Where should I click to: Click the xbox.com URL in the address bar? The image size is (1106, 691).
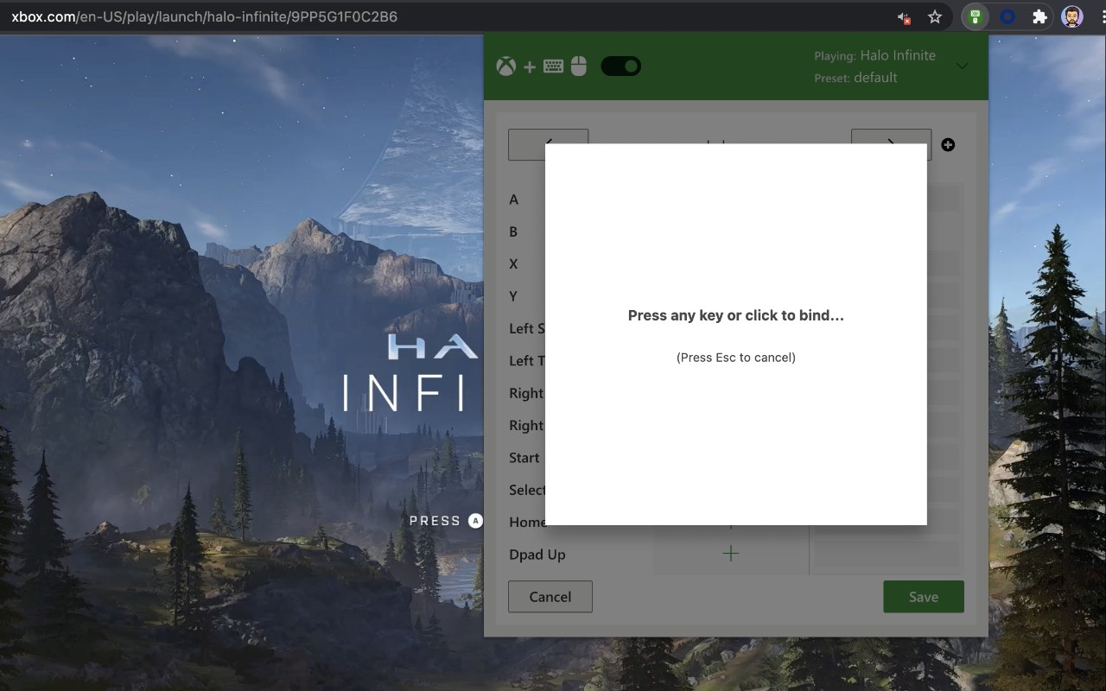coord(204,16)
